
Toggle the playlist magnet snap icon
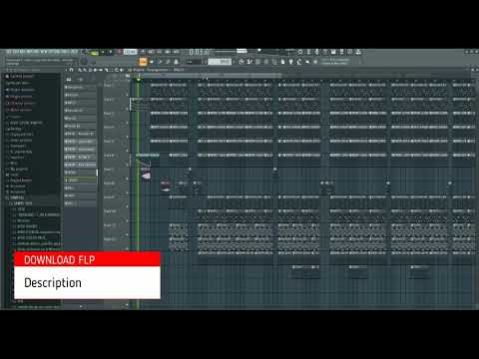click(71, 70)
